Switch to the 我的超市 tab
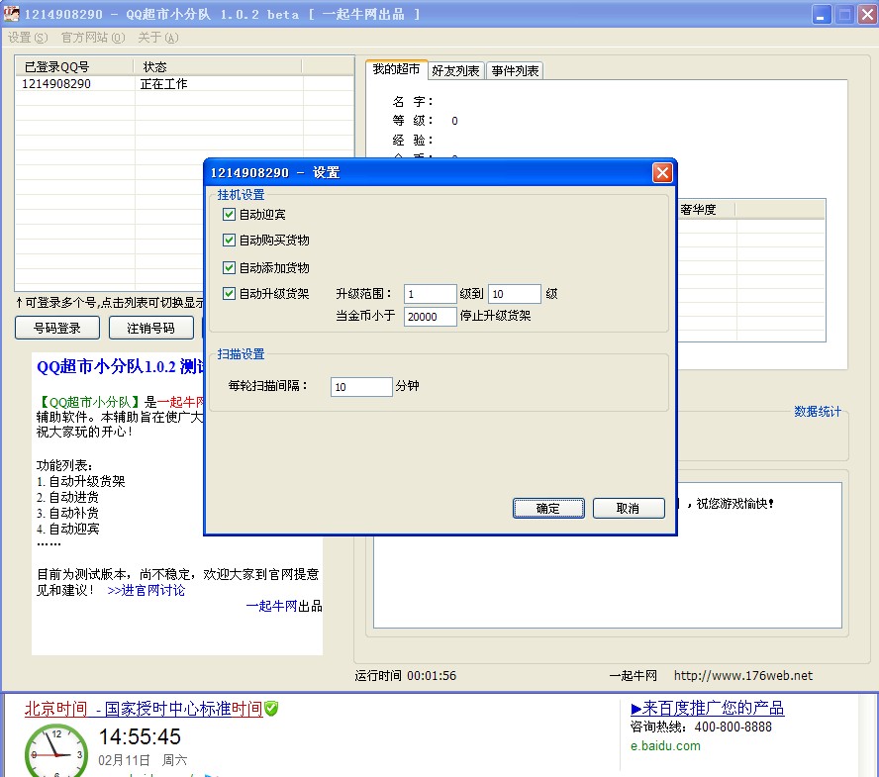The height and width of the screenshot is (777, 879). click(x=396, y=69)
